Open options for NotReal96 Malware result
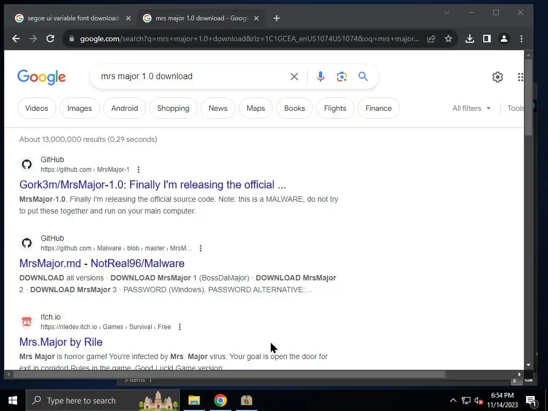Screen dimensions: 548x411 pos(201,248)
